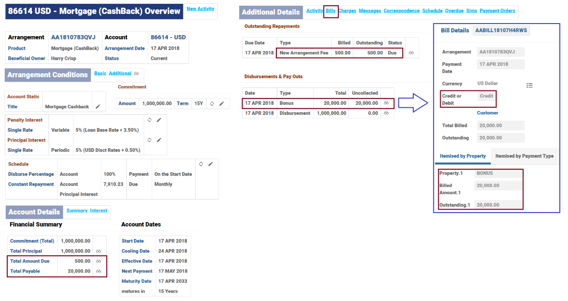
Task: Click the pencil icon in the Commitment row
Action: pos(222,103)
